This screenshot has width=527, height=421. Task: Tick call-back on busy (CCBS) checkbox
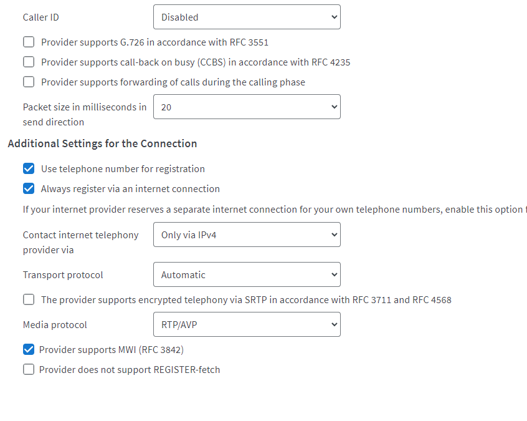point(29,62)
